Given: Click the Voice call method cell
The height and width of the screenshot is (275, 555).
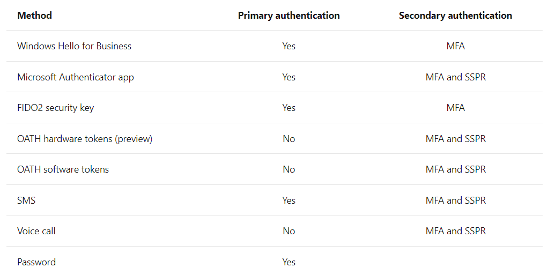Looking at the screenshot, I should [x=36, y=231].
